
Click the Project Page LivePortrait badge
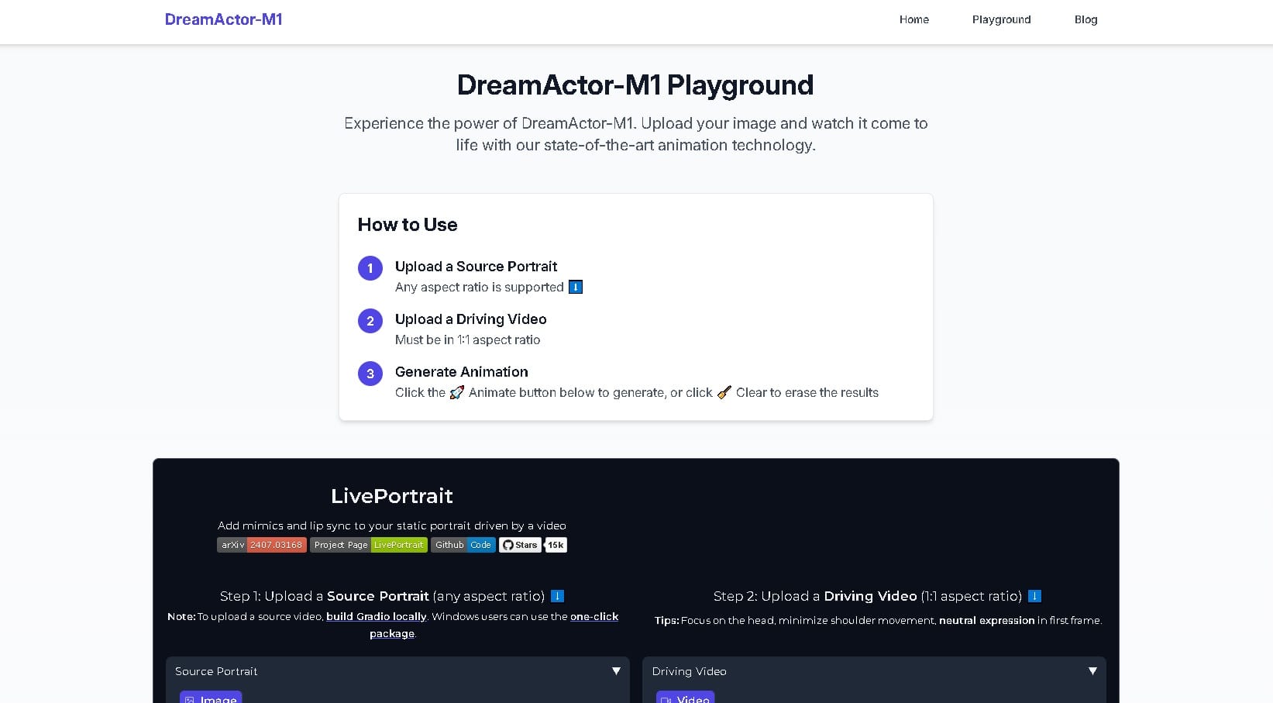369,545
